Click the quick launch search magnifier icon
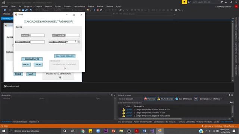Viewport: 239px width, 134px height. [x=221, y=2]
